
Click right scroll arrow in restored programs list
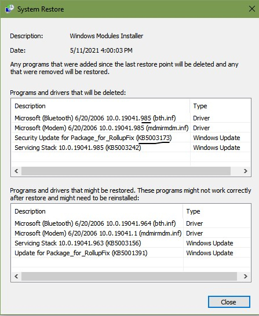(245, 276)
